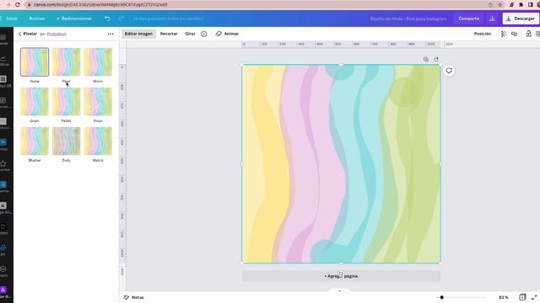
Task: Click the circular refresh icon beside canvas
Action: [x=449, y=71]
